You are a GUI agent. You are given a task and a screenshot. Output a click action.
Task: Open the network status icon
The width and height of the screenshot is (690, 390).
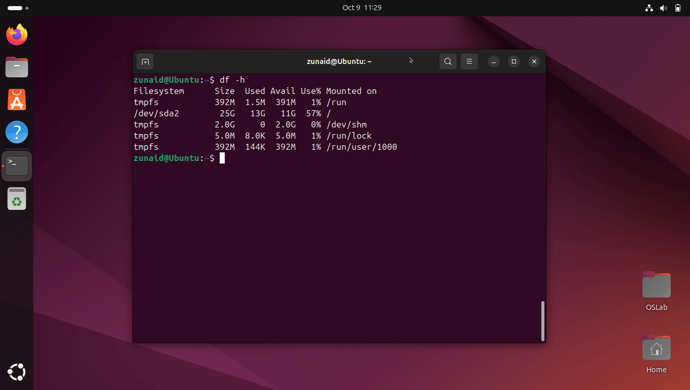point(648,8)
